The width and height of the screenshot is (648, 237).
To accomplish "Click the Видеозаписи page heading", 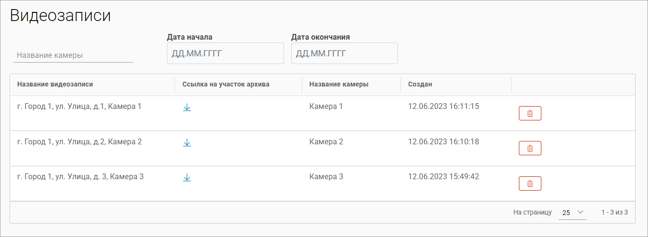I will [x=60, y=16].
